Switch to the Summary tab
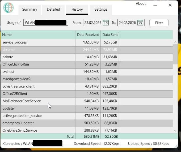 [30, 10]
